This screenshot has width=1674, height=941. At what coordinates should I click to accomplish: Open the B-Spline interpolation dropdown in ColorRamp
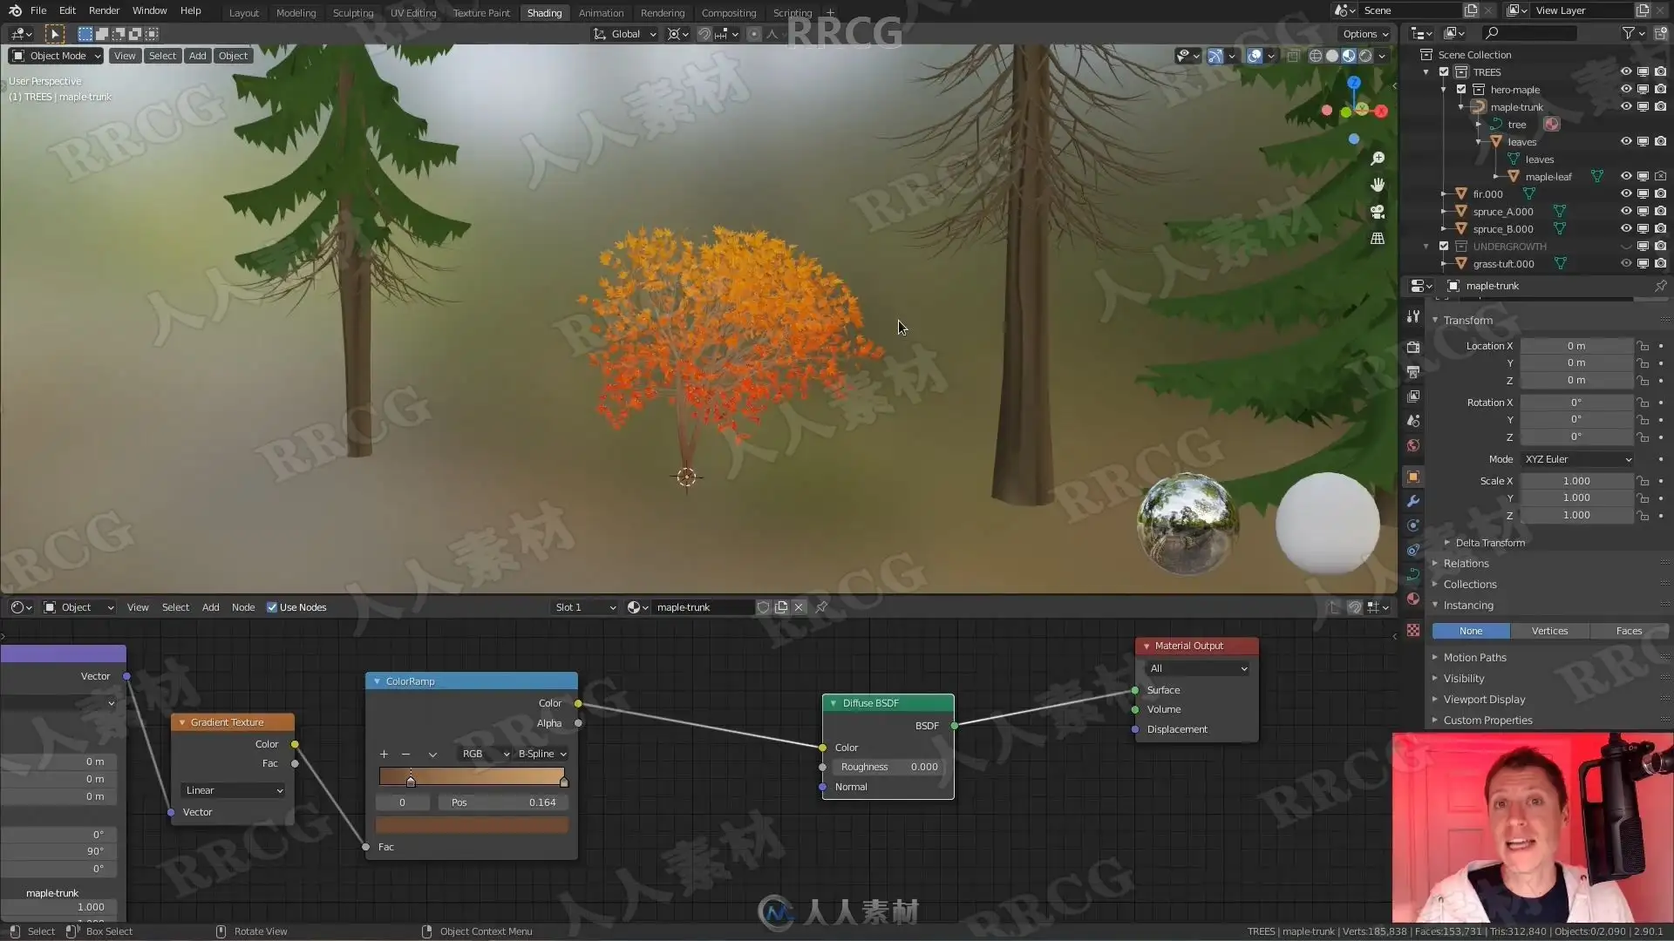pyautogui.click(x=541, y=754)
